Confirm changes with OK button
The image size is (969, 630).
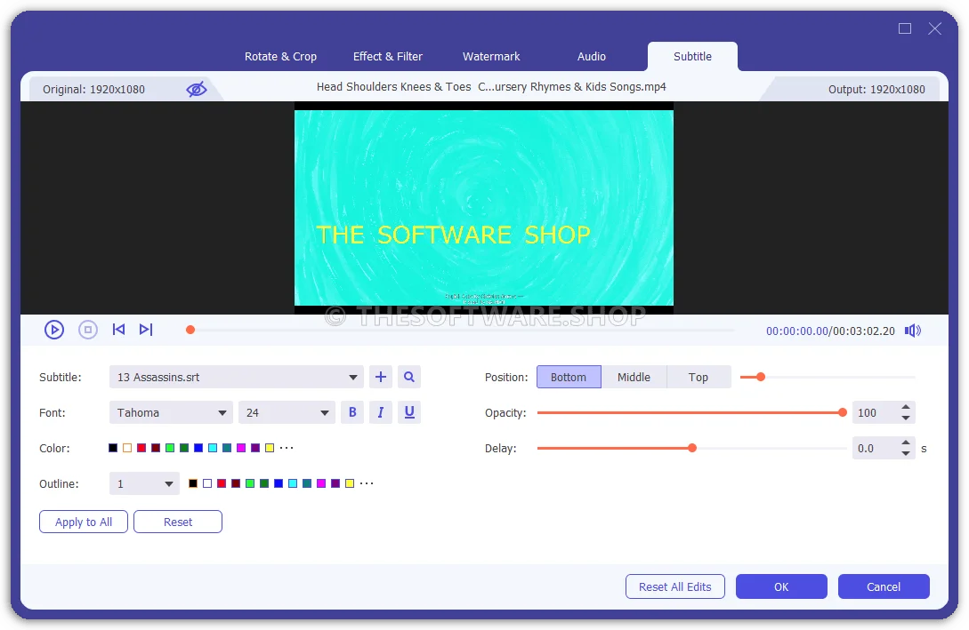[781, 586]
